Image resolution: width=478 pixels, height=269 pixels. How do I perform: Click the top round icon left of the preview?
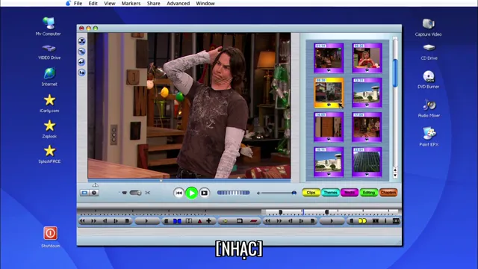(81, 41)
